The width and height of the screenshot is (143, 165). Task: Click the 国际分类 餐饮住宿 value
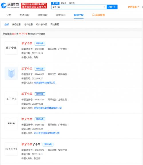pos(63,150)
